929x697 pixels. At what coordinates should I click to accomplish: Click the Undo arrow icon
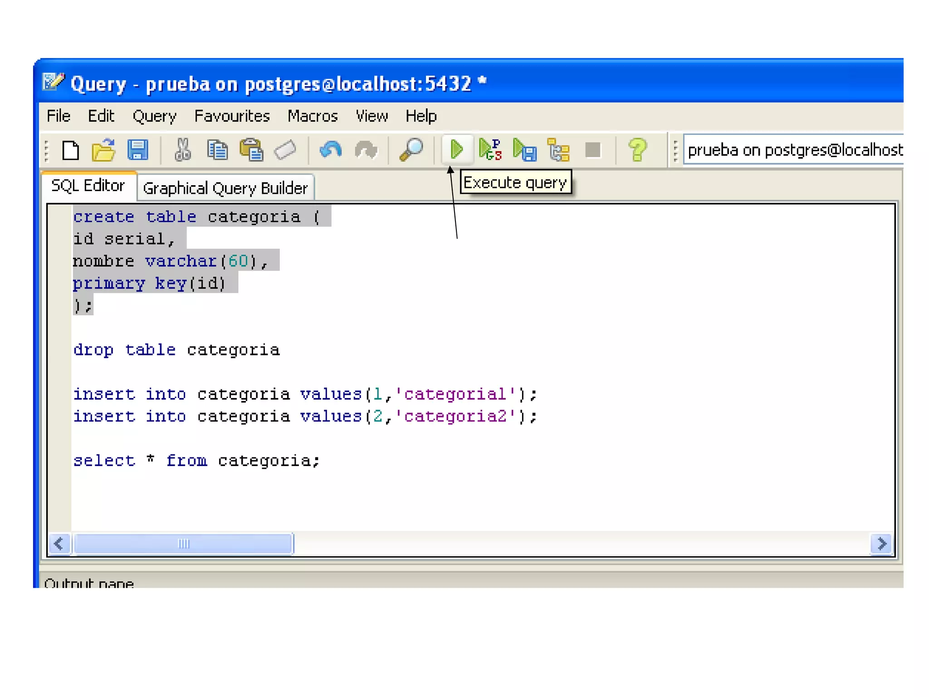pos(330,150)
